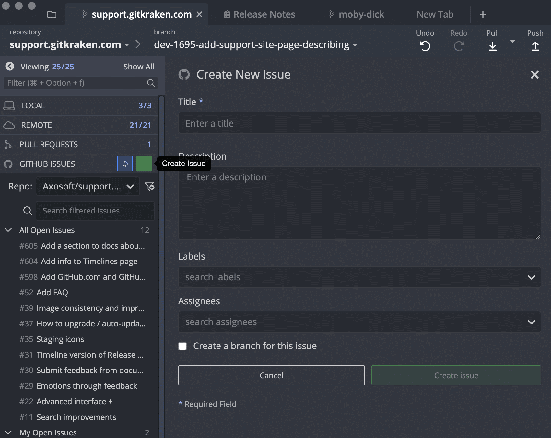Focus the Search filtered issues field
Image resolution: width=551 pixels, height=438 pixels.
(x=95, y=211)
